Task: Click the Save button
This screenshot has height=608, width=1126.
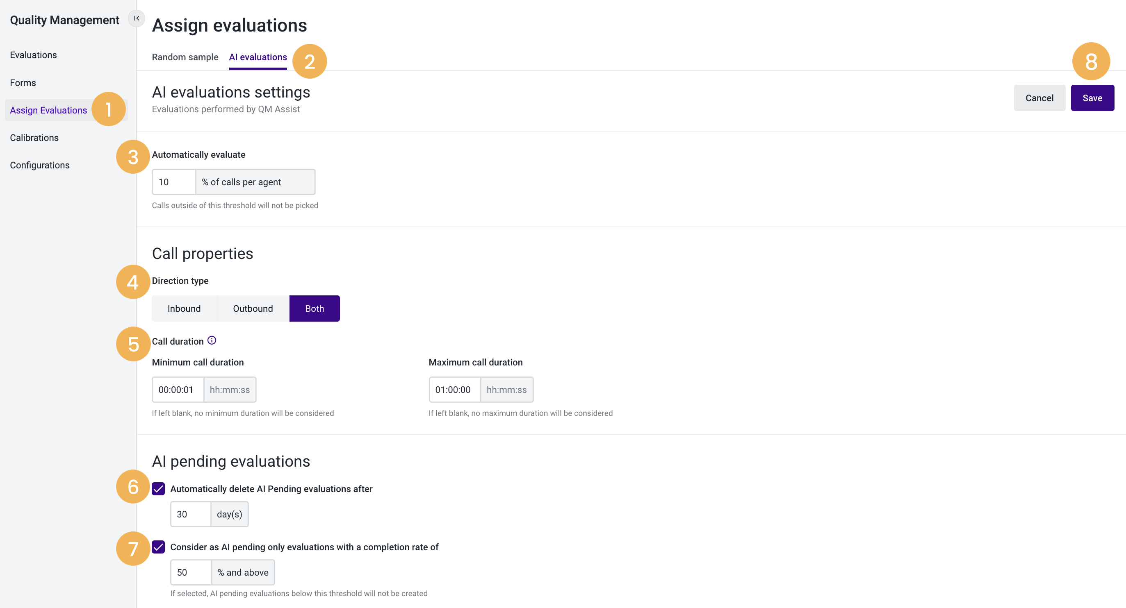Action: (x=1092, y=98)
